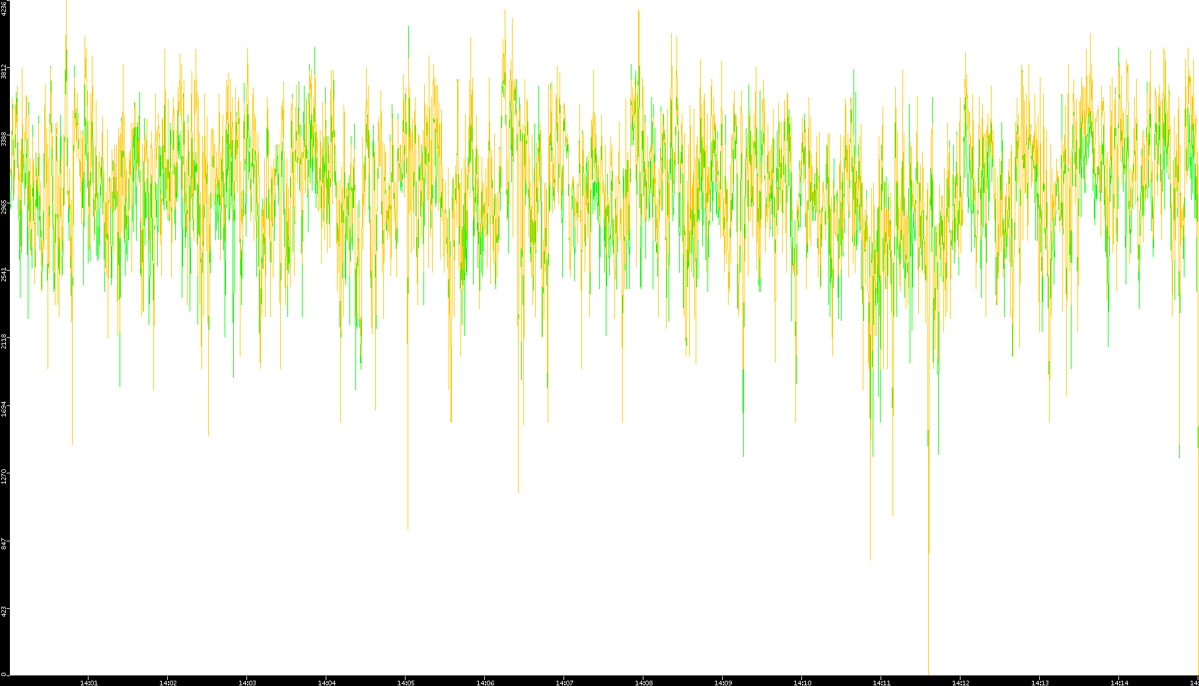Select the 14:10 time axis label
The image size is (1199, 686).
(802, 683)
